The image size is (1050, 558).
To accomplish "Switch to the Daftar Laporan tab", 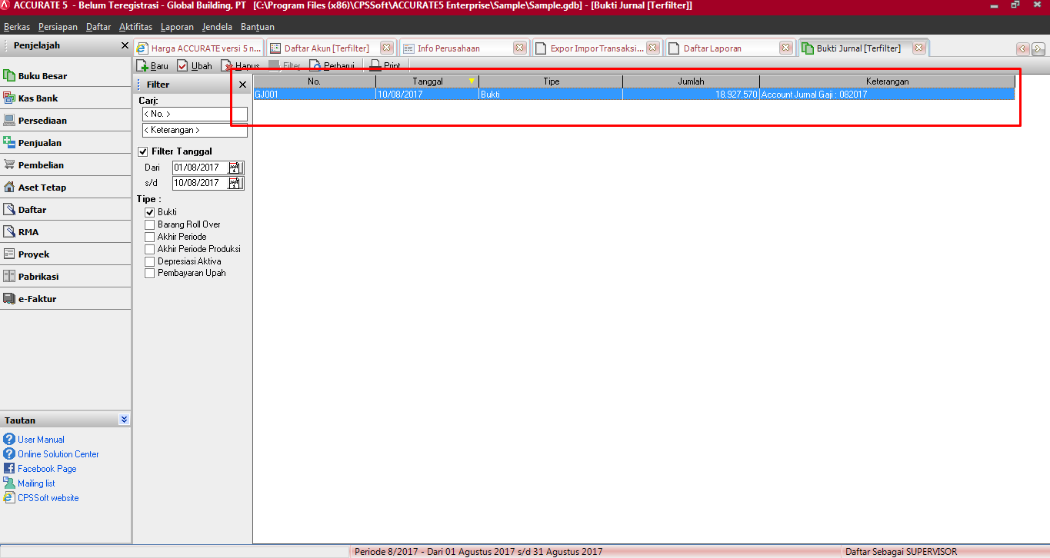I will click(712, 48).
